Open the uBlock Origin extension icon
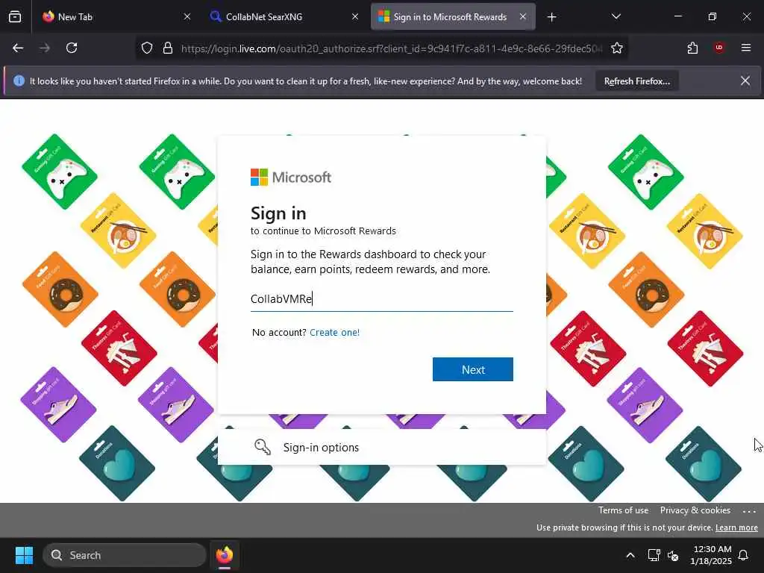 pos(719,48)
